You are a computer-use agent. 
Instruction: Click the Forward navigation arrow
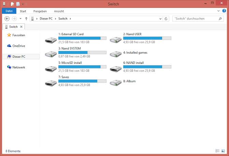[14, 19]
